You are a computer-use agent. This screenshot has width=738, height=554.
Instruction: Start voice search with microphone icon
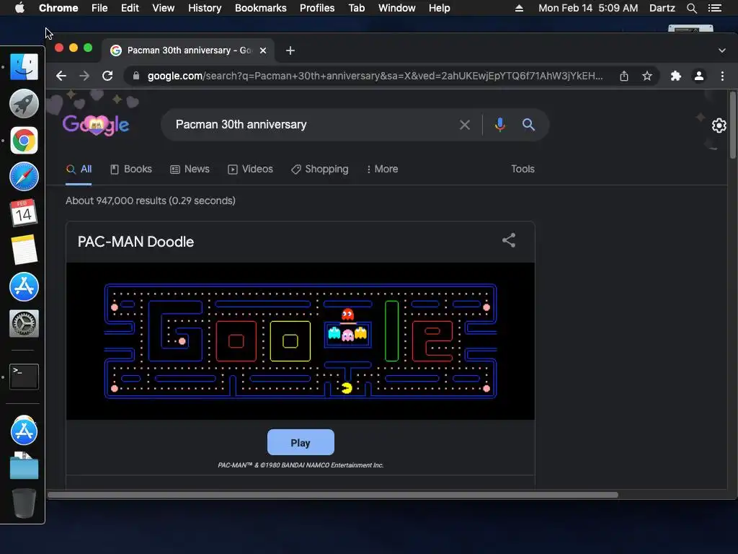click(x=500, y=125)
